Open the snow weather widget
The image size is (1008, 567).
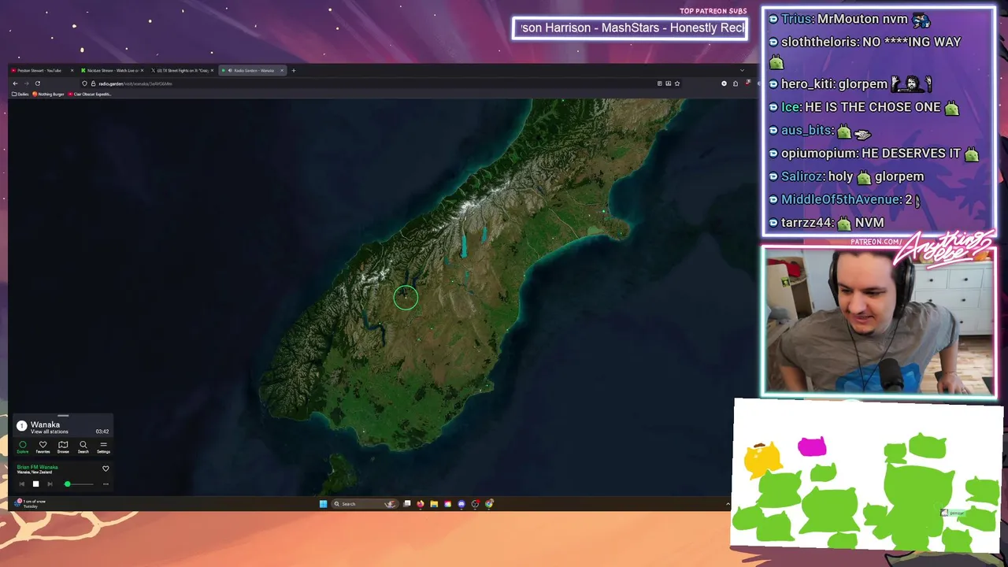point(31,503)
